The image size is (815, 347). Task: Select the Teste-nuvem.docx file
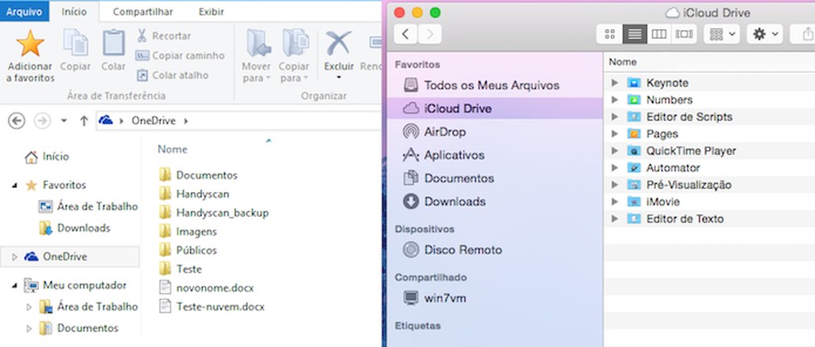[x=211, y=306]
